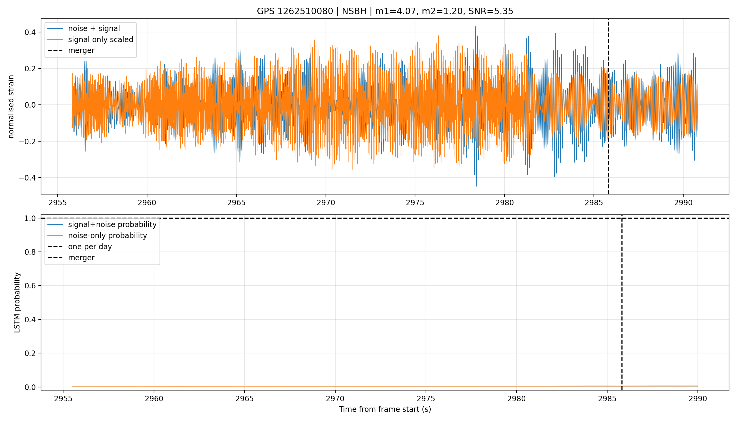Screen dimensions: 737x421
Task: Click the 0.6 tick on the LSTM probability axis
Action: click(x=30, y=286)
